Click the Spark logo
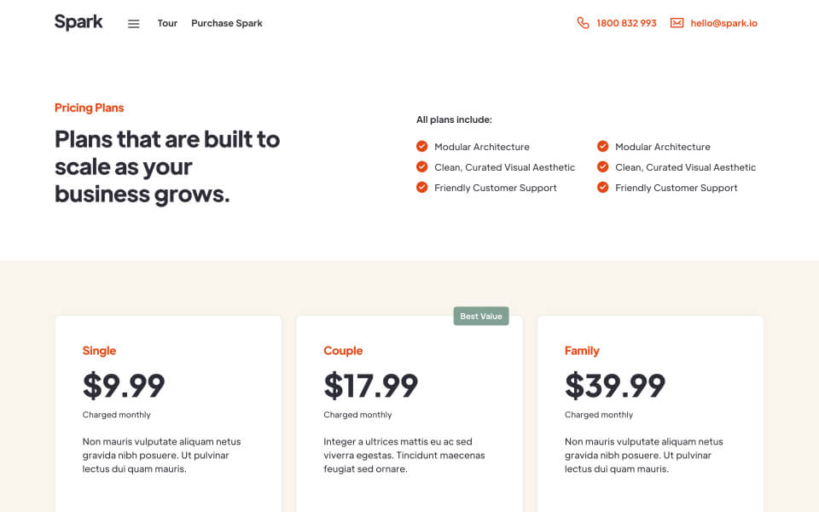This screenshot has width=819, height=512. point(78,22)
